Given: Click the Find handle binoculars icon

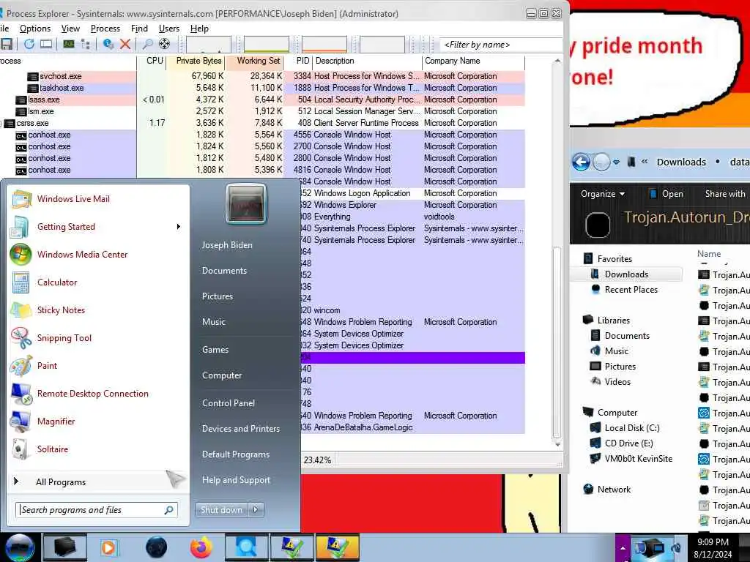Looking at the screenshot, I should tap(148, 44).
